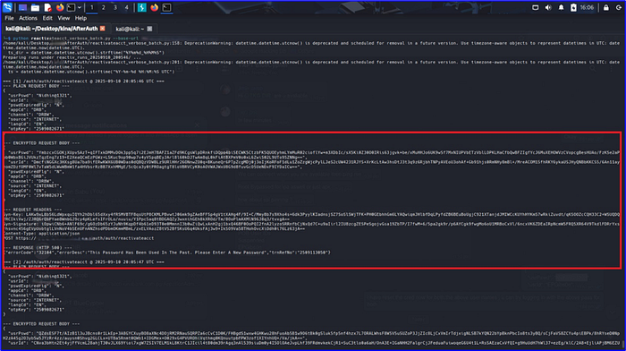Switch to workspace 2
Viewport: 626px width, 351px height.
(x=104, y=7)
